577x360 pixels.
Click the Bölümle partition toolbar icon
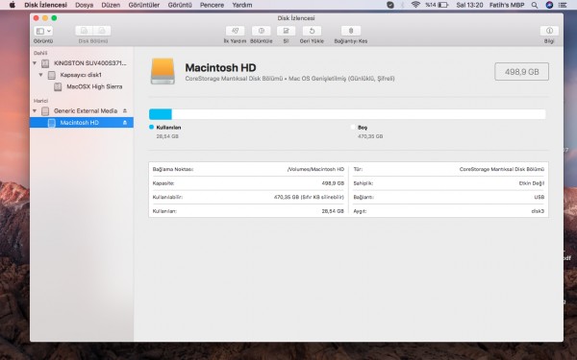click(262, 31)
